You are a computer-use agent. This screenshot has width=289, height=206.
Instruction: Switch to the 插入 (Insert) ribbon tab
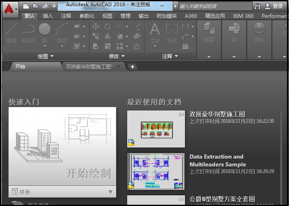(x=48, y=16)
